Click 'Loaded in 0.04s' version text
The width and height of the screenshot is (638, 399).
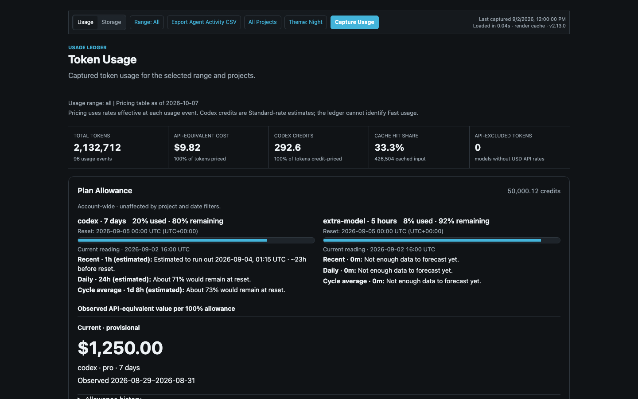pyautogui.click(x=519, y=26)
